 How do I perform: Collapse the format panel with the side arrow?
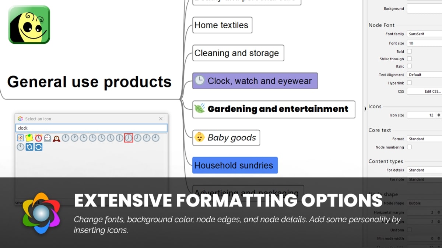(x=365, y=108)
